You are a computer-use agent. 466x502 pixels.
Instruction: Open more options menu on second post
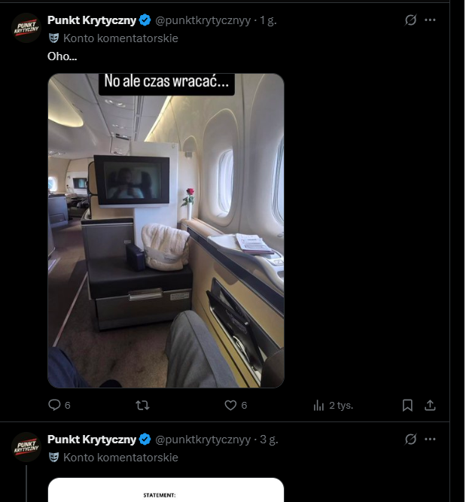coord(431,439)
